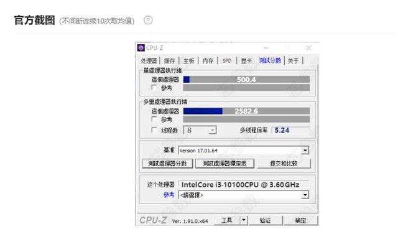Open the 基准 Version 17.01.64 dropdown

(243, 151)
